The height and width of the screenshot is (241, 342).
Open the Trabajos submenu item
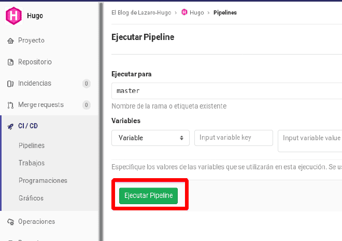[x=32, y=163]
